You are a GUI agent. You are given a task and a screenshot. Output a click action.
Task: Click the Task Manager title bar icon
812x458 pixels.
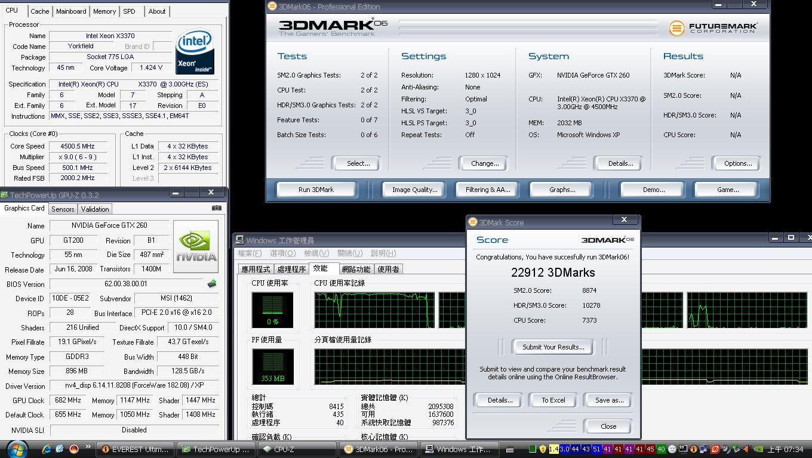click(239, 240)
